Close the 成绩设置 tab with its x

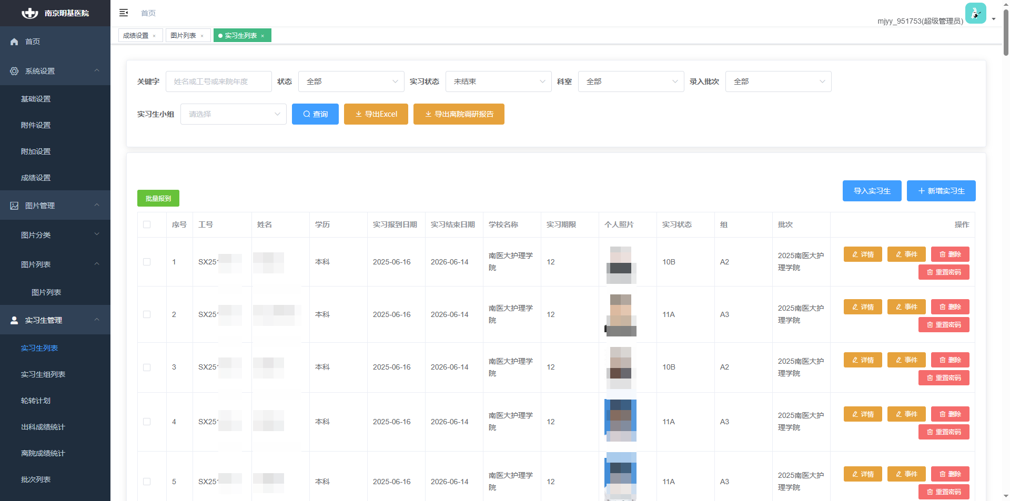[154, 36]
